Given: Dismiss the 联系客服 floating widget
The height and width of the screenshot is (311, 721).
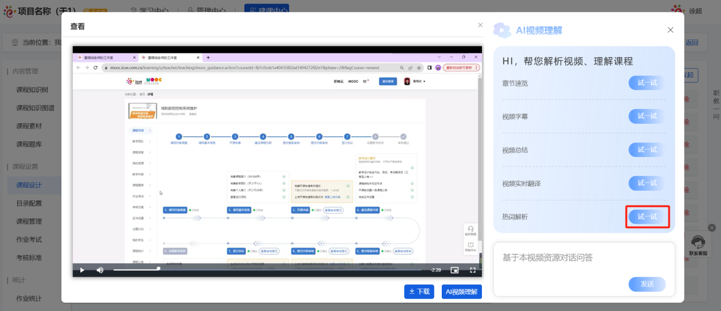Looking at the screenshot, I should click(712, 227).
